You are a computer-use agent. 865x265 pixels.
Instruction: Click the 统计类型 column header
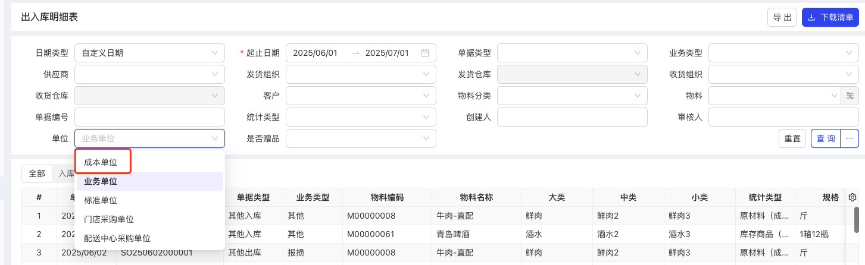click(x=765, y=198)
